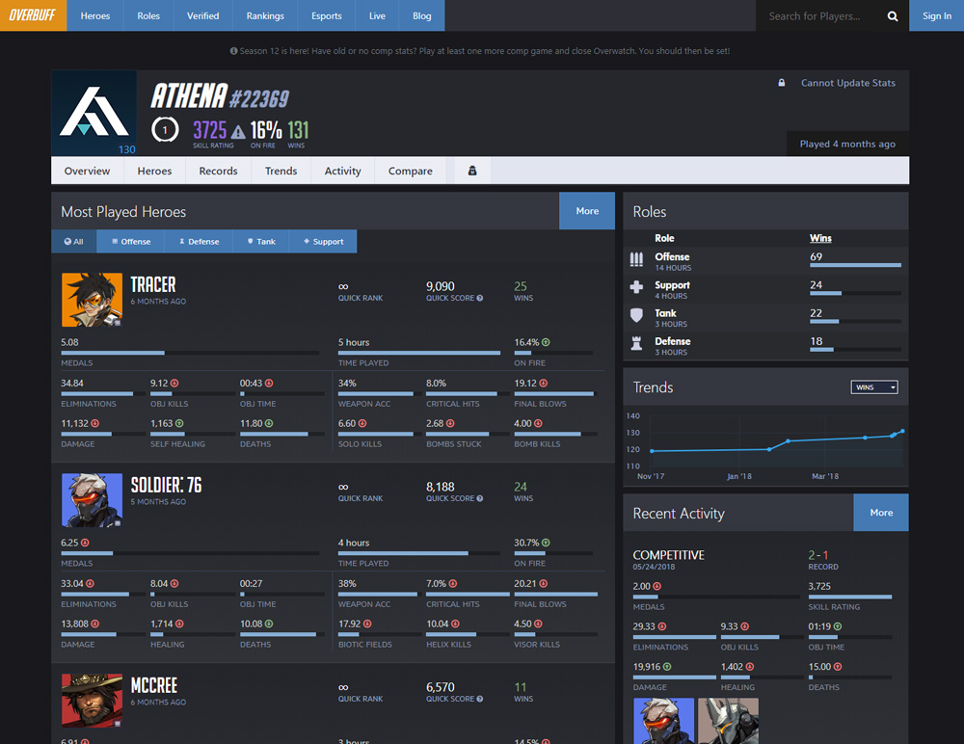
Task: Click the skill rating tier triangle icon
Action: click(238, 131)
